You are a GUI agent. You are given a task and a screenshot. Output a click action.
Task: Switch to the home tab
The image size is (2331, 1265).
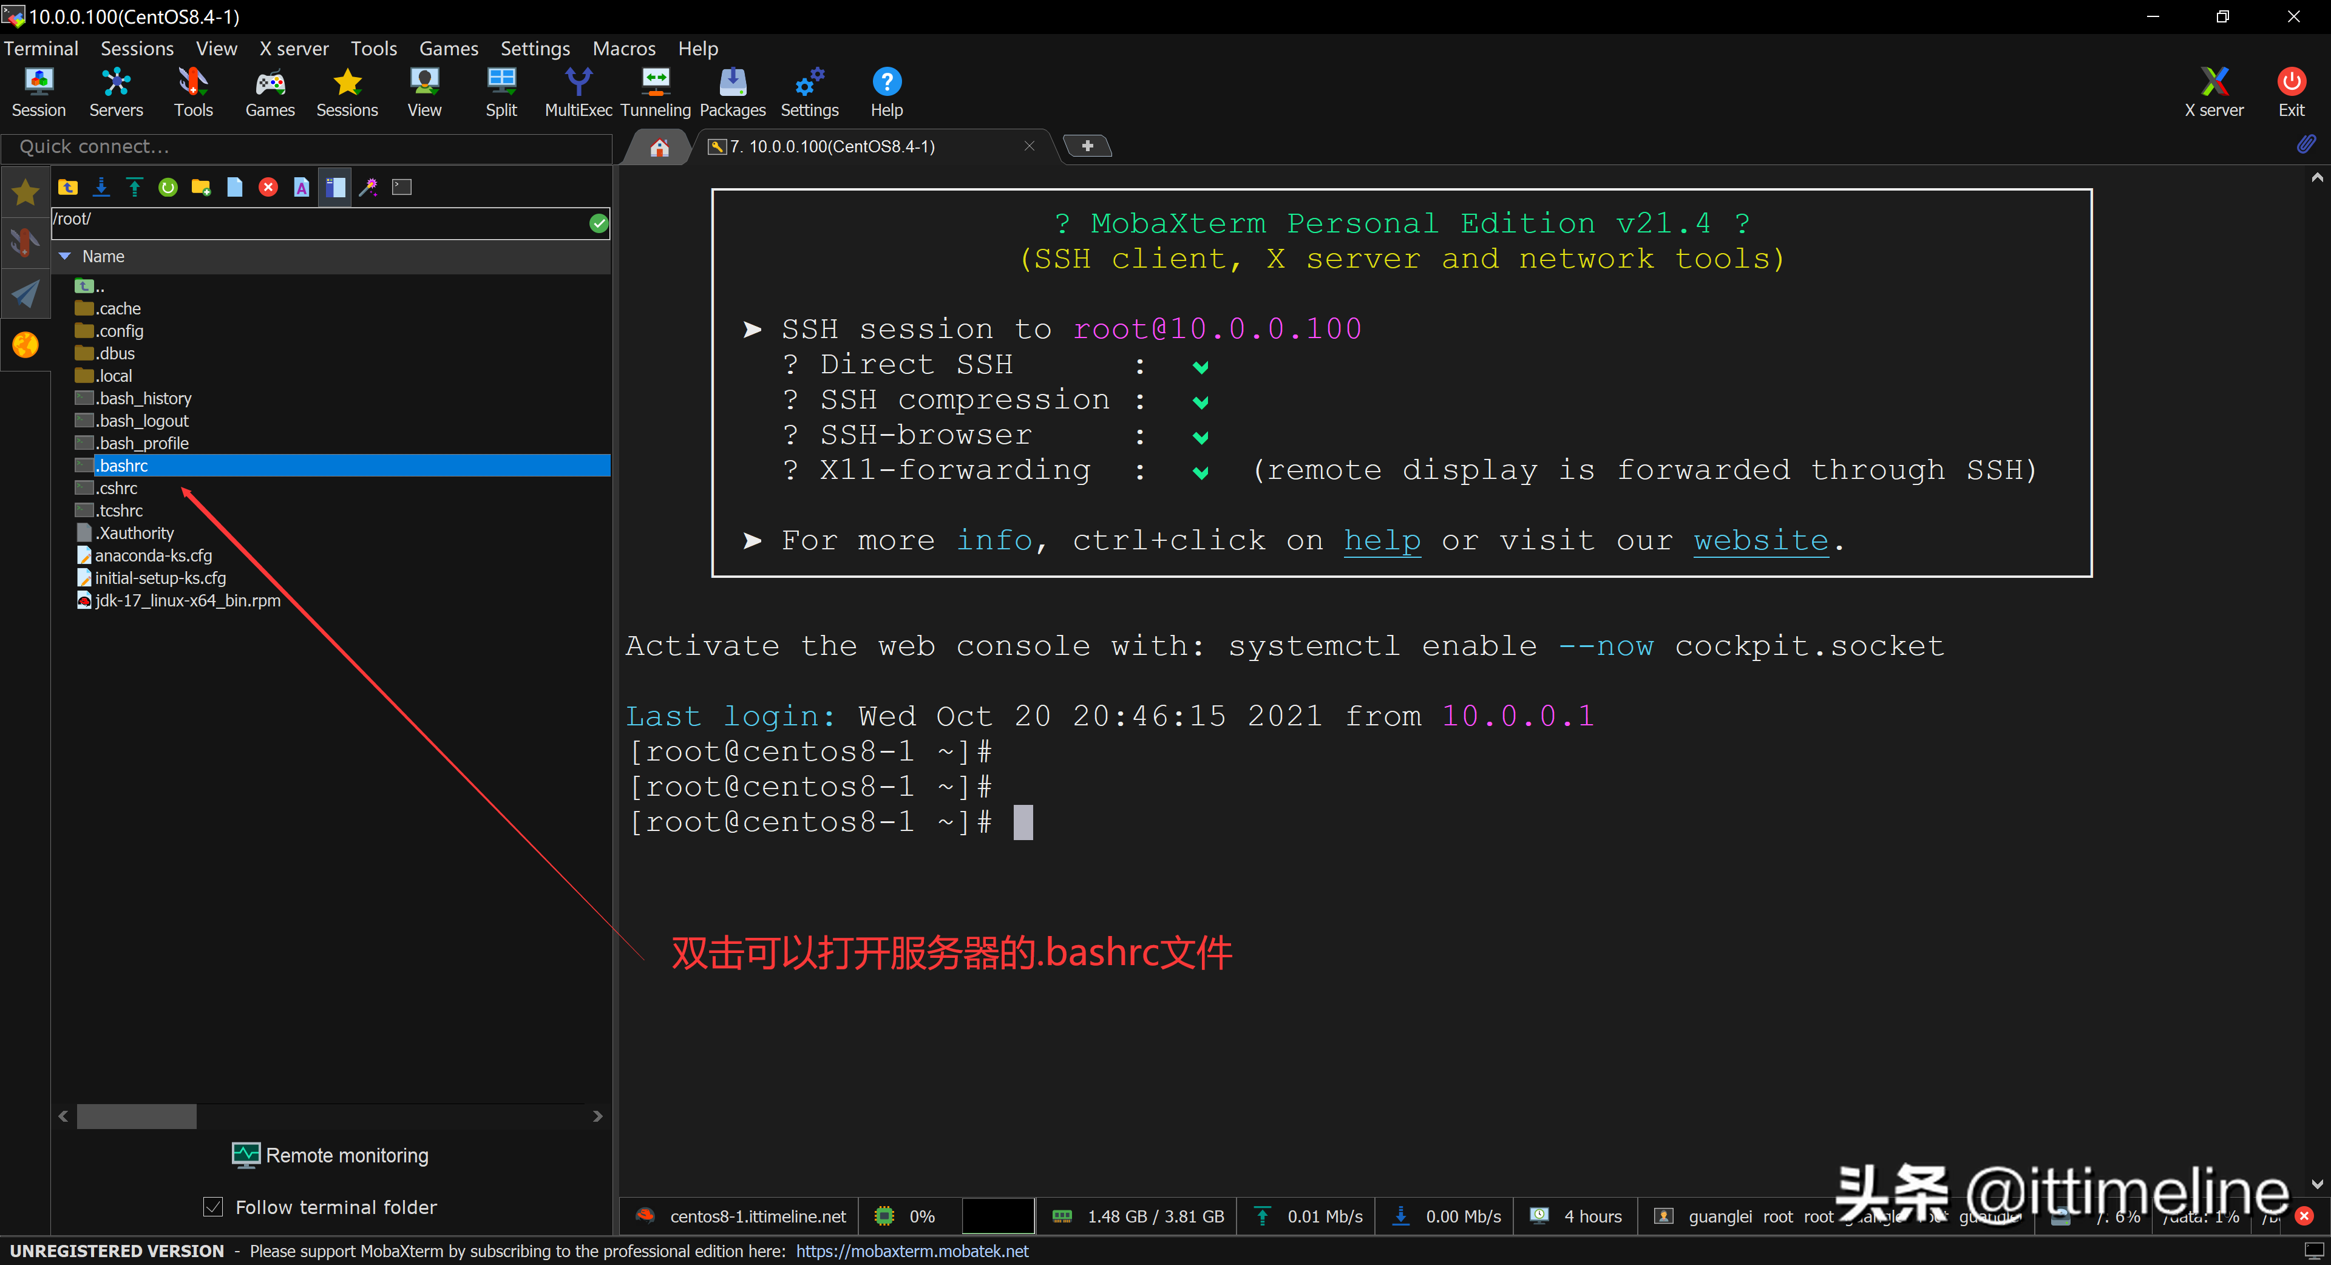(x=659, y=148)
